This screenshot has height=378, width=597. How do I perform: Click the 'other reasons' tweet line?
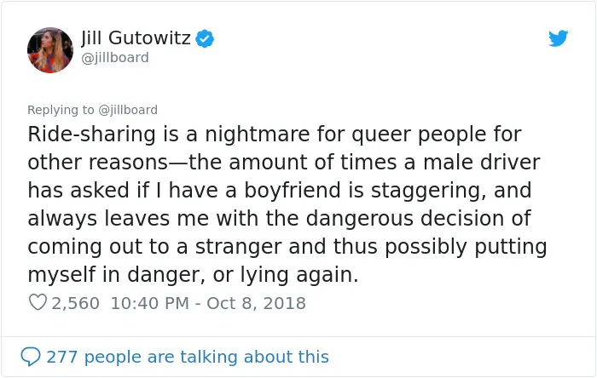(284, 162)
